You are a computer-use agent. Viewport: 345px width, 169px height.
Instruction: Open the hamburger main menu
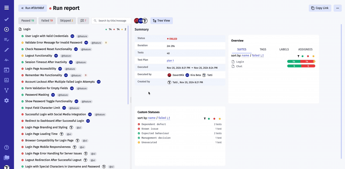coord(6,8)
